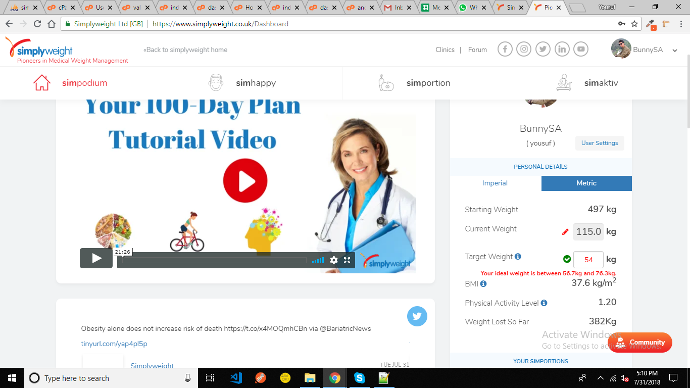Go to Forum page

pos(477,50)
